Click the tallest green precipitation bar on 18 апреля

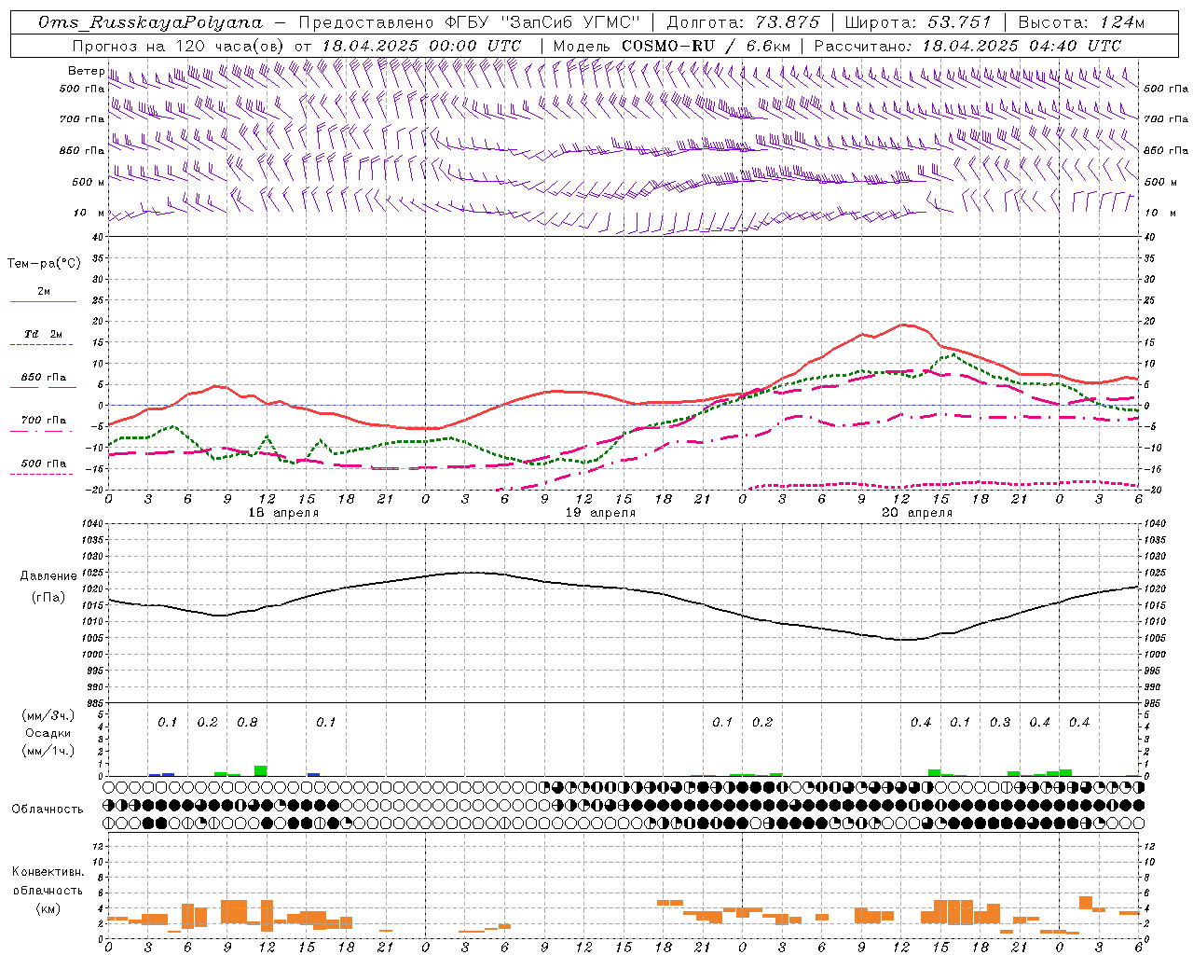261,770
